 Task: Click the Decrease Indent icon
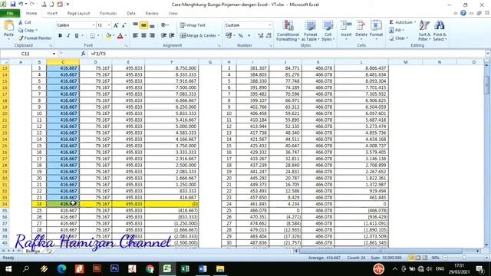tap(163, 36)
